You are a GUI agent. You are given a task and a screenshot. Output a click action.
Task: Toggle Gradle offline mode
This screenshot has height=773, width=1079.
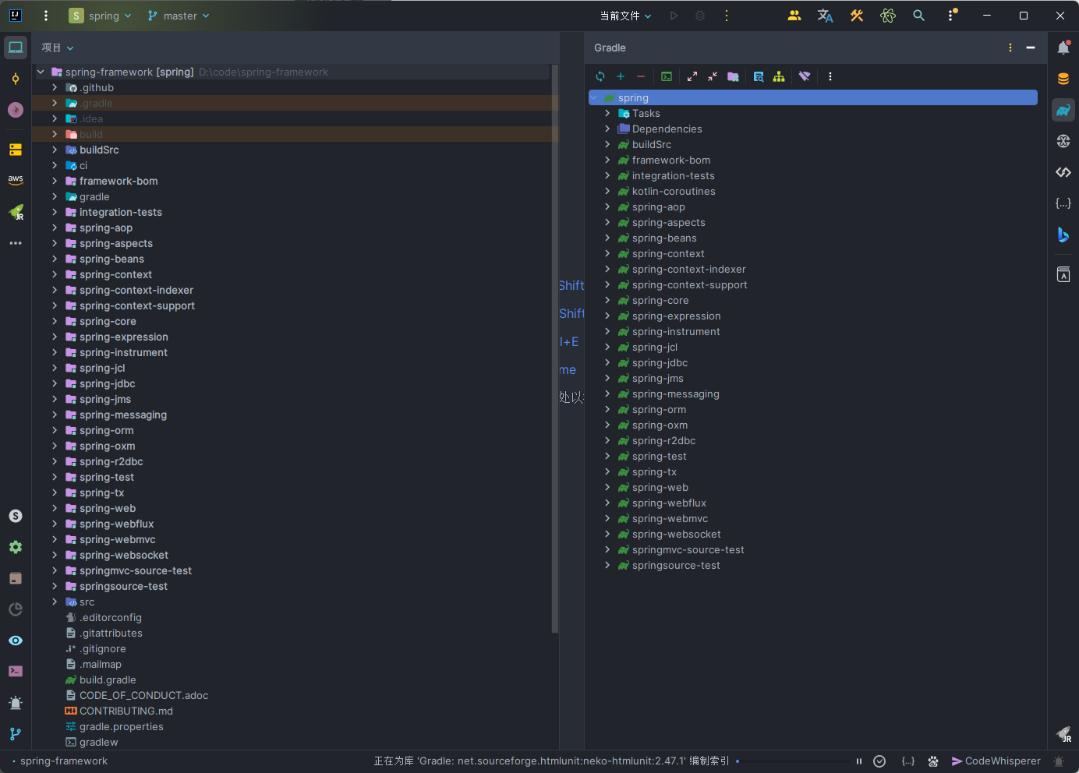pos(805,76)
